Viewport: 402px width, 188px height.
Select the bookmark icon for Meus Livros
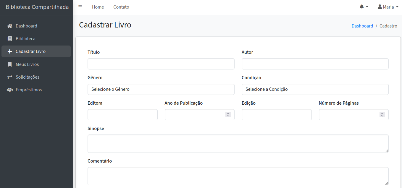point(10,64)
